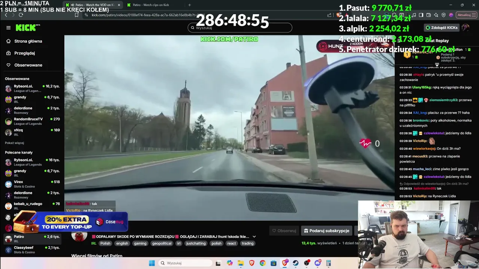This screenshot has width=479, height=269.
Task: Open xNzq channel in sidebar
Action: tap(32, 132)
